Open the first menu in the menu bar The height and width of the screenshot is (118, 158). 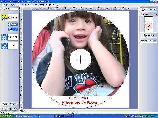click(x=4, y=5)
